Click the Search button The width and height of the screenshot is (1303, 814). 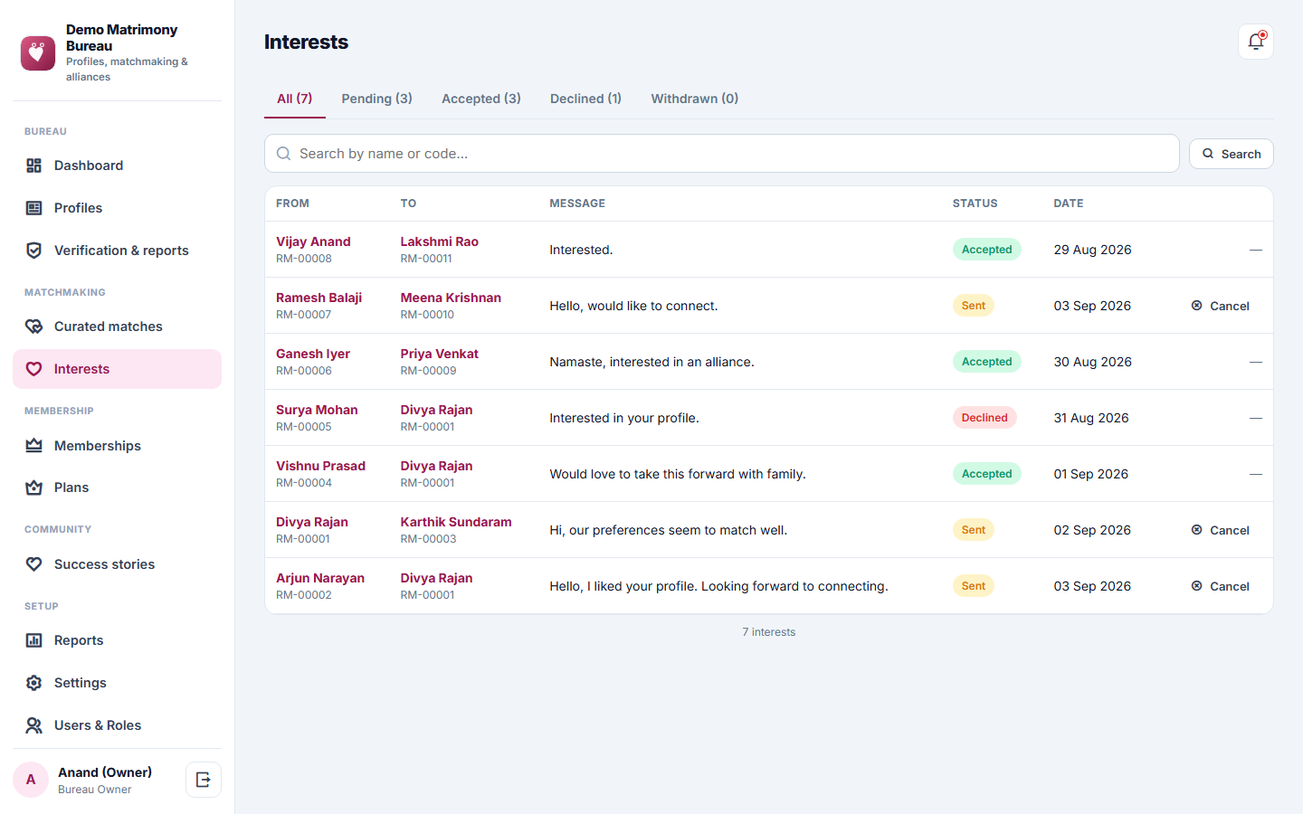(x=1231, y=154)
